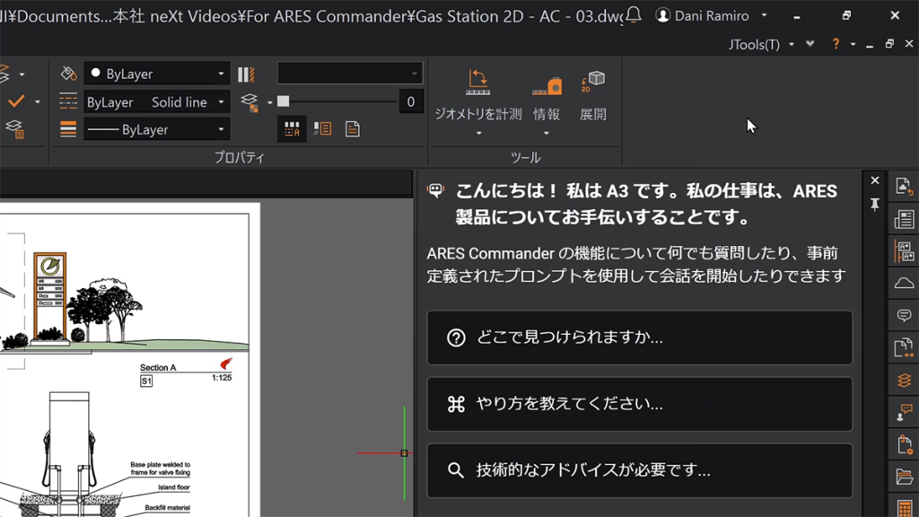Viewport: 919px width, 517px height.
Task: Open the ByLayer color dropdown
Action: point(156,74)
